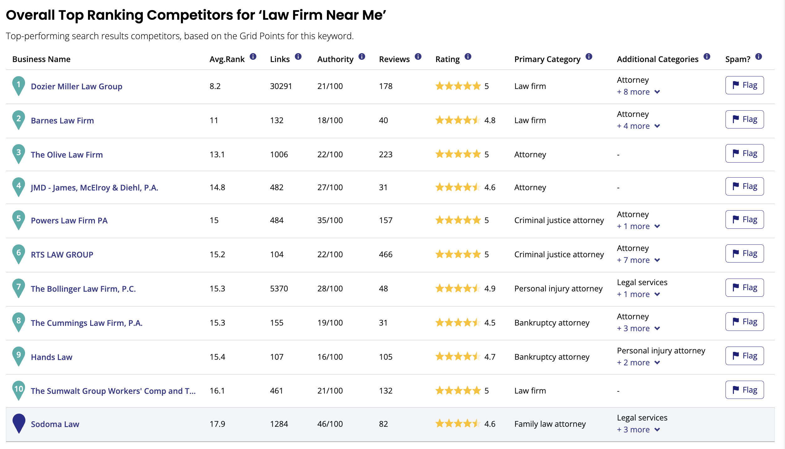Image resolution: width=785 pixels, height=449 pixels.
Task: Click the teal rank 1 map pin marker
Action: coord(18,85)
